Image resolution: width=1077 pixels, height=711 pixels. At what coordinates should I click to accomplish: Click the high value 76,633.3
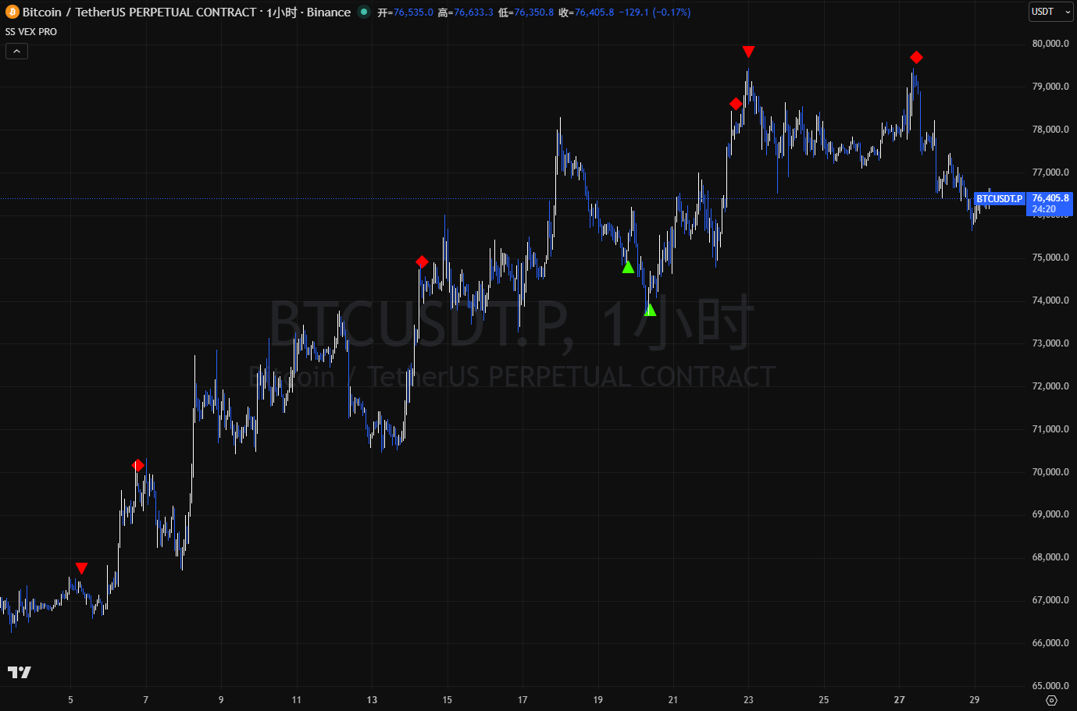pyautogui.click(x=473, y=12)
